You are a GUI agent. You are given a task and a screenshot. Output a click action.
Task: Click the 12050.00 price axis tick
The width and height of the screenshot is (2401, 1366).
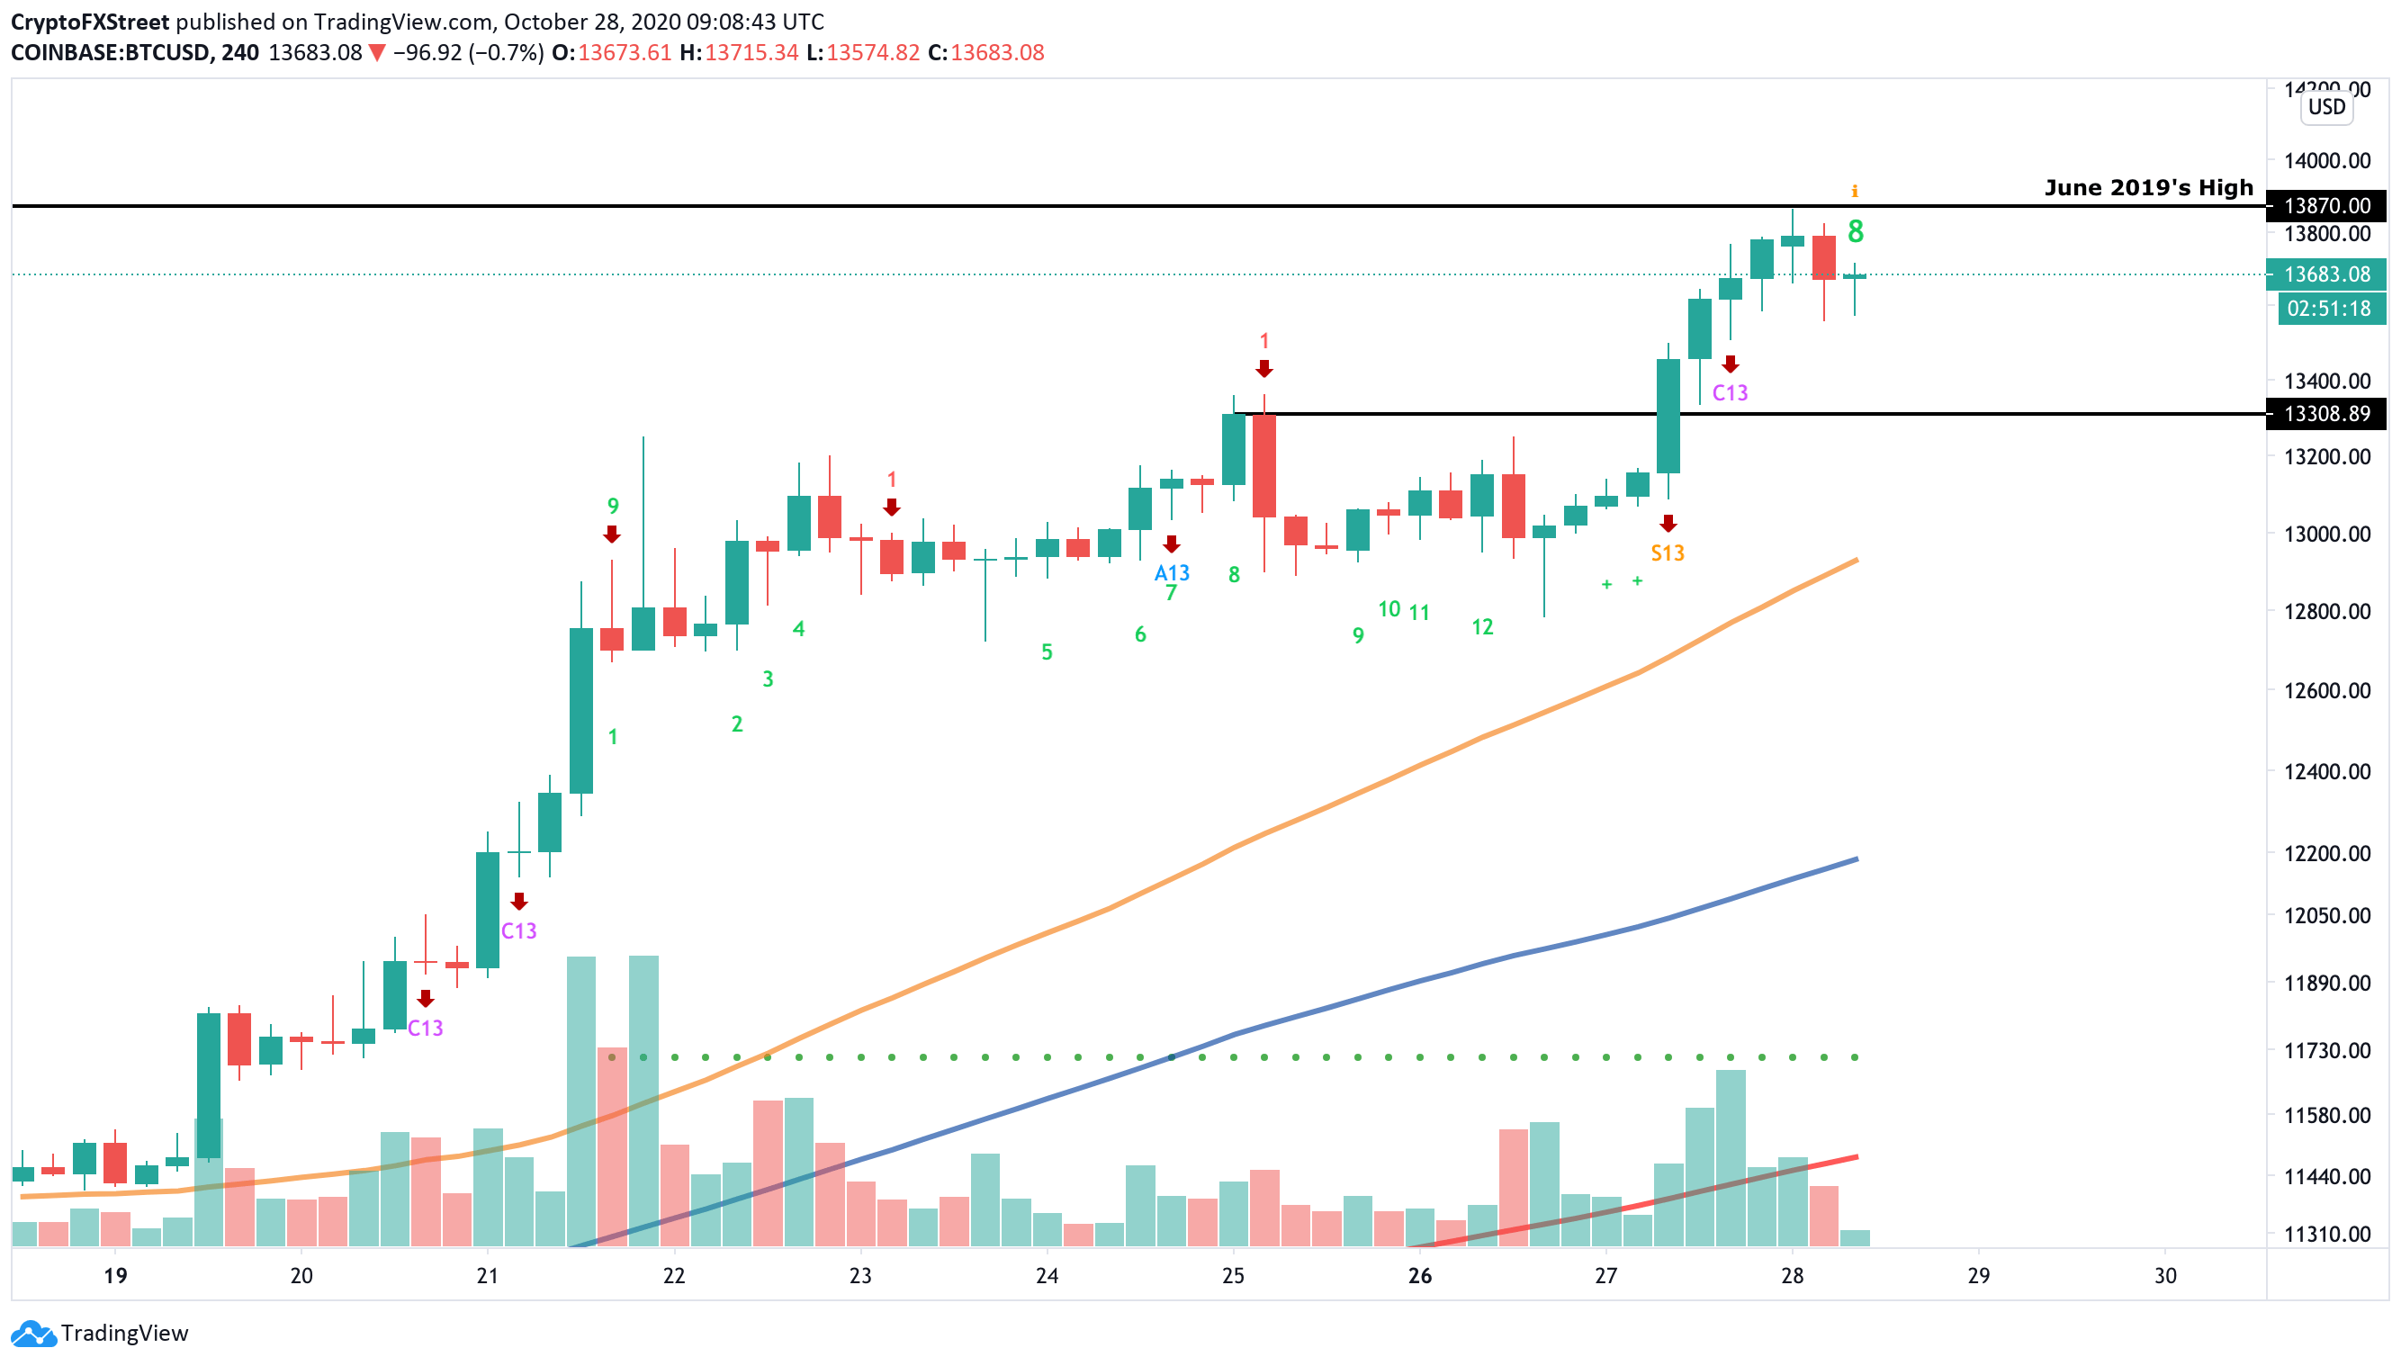click(2327, 916)
